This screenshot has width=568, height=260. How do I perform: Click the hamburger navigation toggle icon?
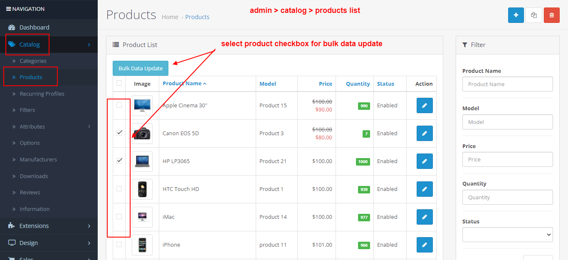click(x=8, y=9)
